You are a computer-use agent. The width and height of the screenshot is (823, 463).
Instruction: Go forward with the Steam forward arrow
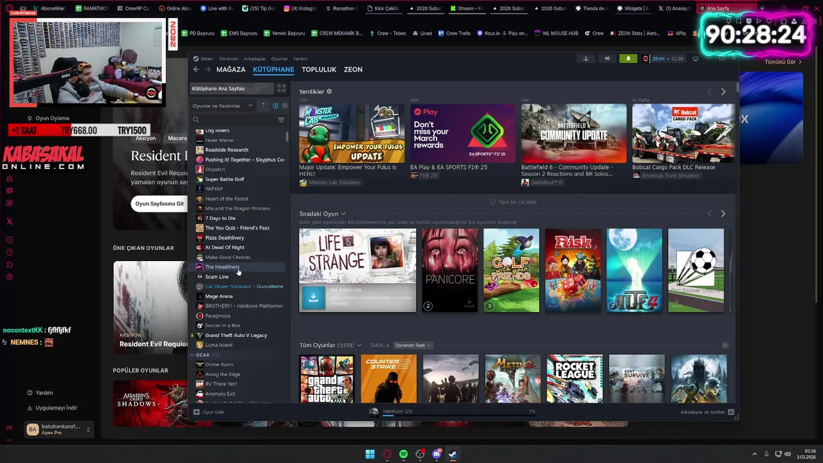click(208, 69)
